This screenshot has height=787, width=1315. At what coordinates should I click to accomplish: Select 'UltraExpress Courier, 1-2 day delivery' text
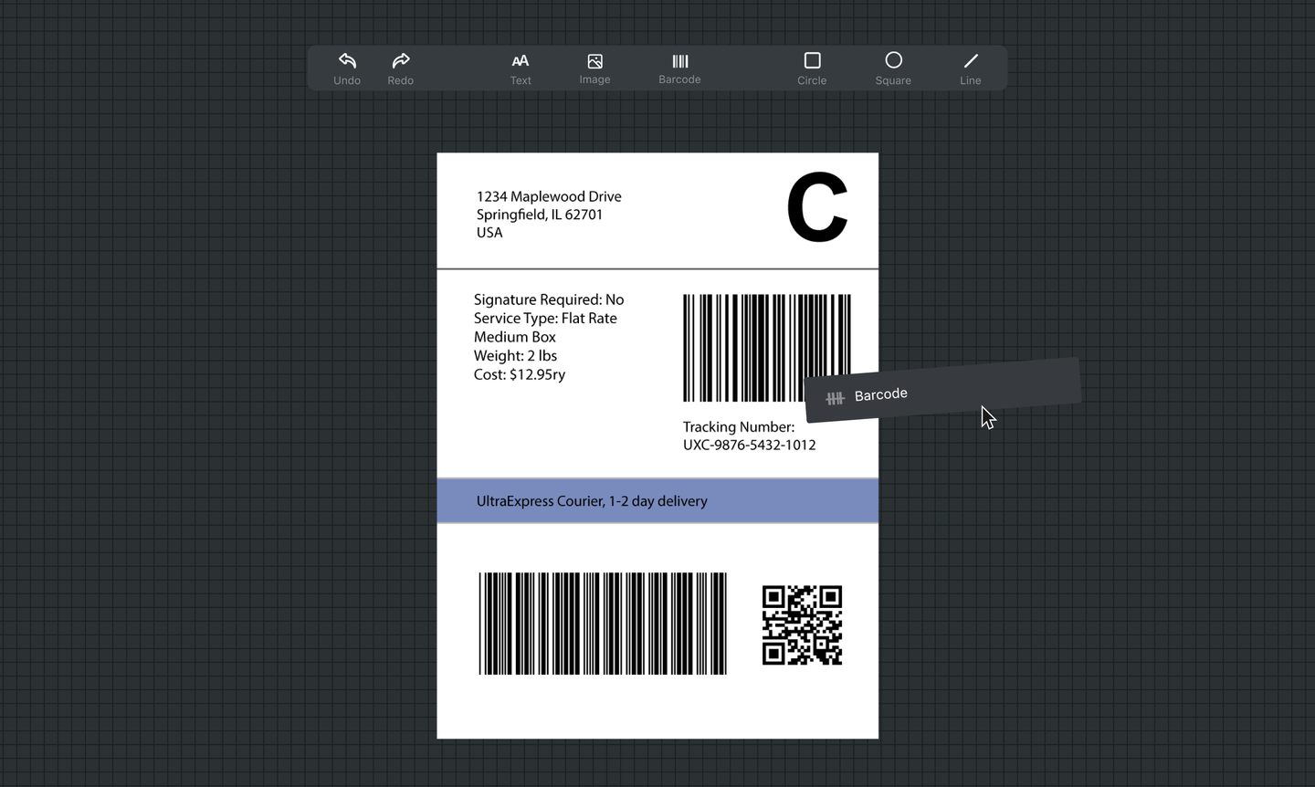pos(592,501)
